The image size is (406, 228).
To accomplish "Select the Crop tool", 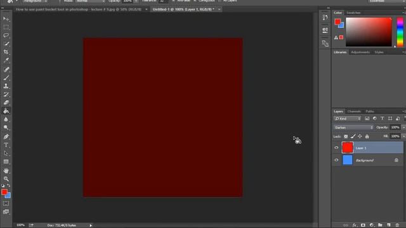I will (6, 52).
